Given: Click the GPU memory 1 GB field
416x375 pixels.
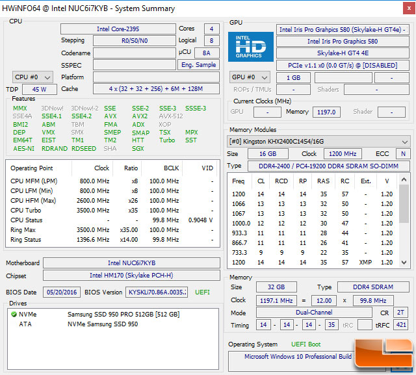Looking at the screenshot, I should (x=293, y=78).
